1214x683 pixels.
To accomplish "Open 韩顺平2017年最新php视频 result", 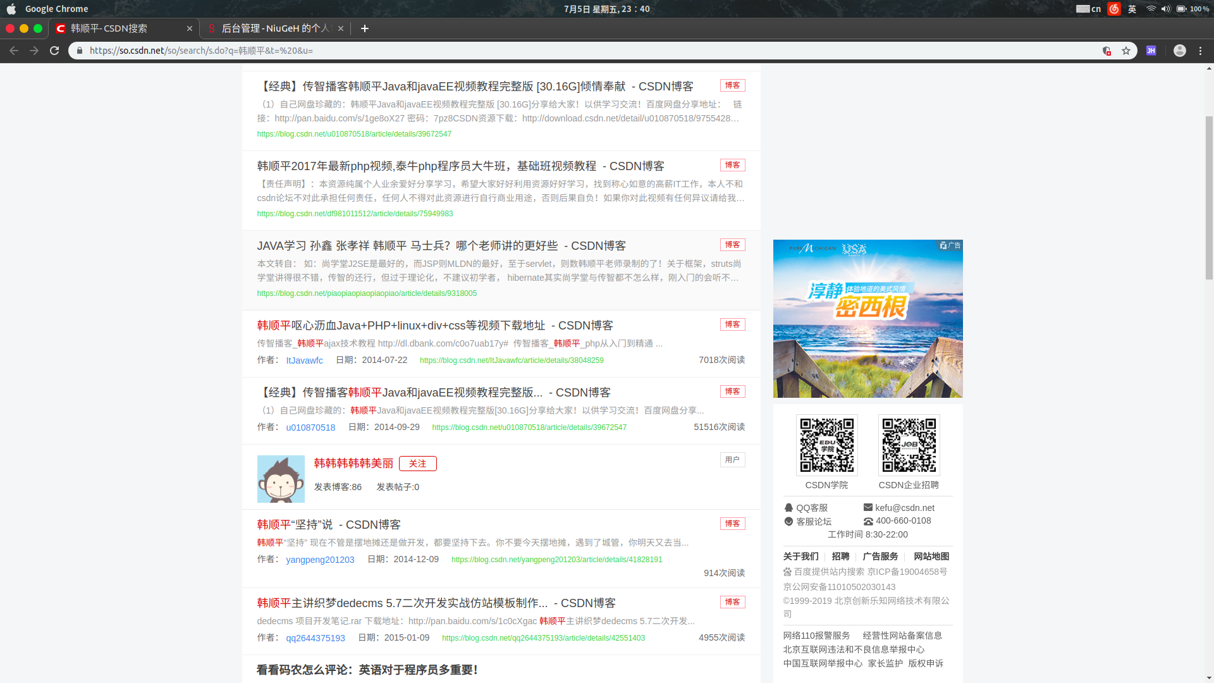I will (x=460, y=166).
